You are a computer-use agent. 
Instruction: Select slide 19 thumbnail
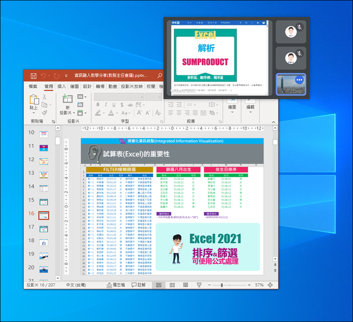(x=44, y=256)
